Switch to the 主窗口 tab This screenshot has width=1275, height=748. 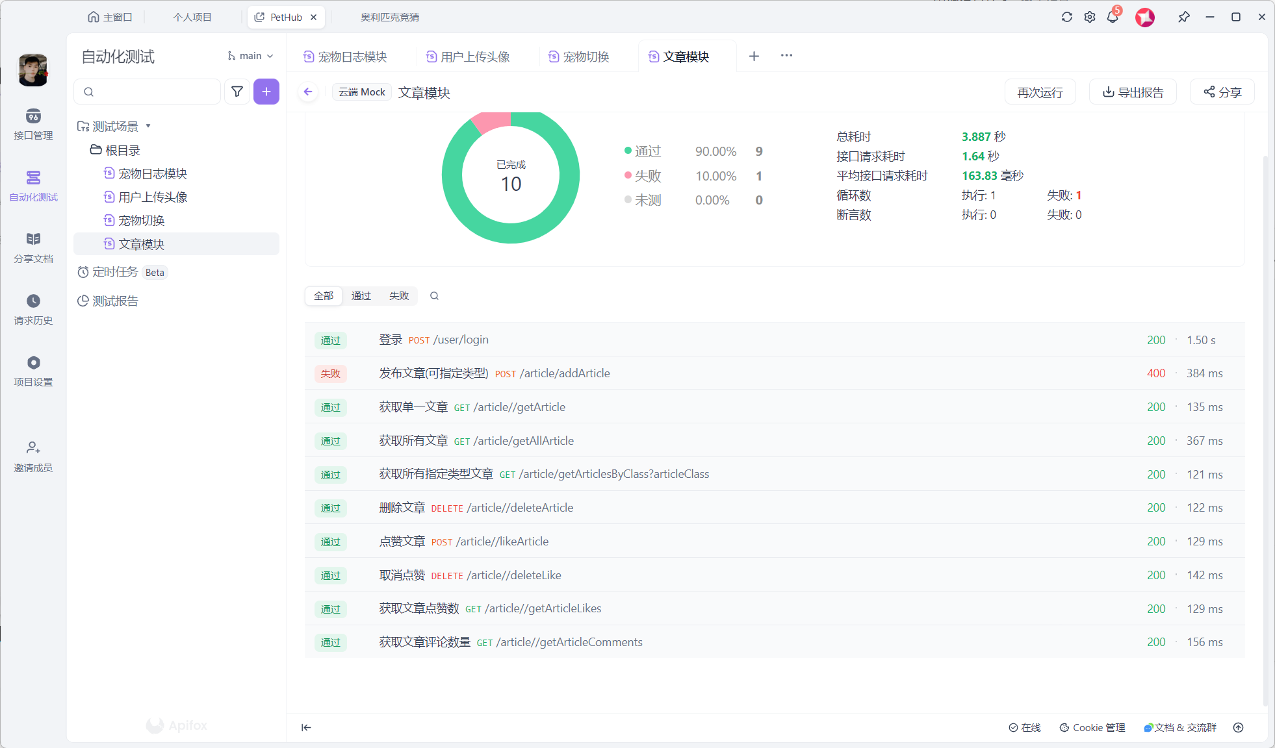click(x=110, y=17)
